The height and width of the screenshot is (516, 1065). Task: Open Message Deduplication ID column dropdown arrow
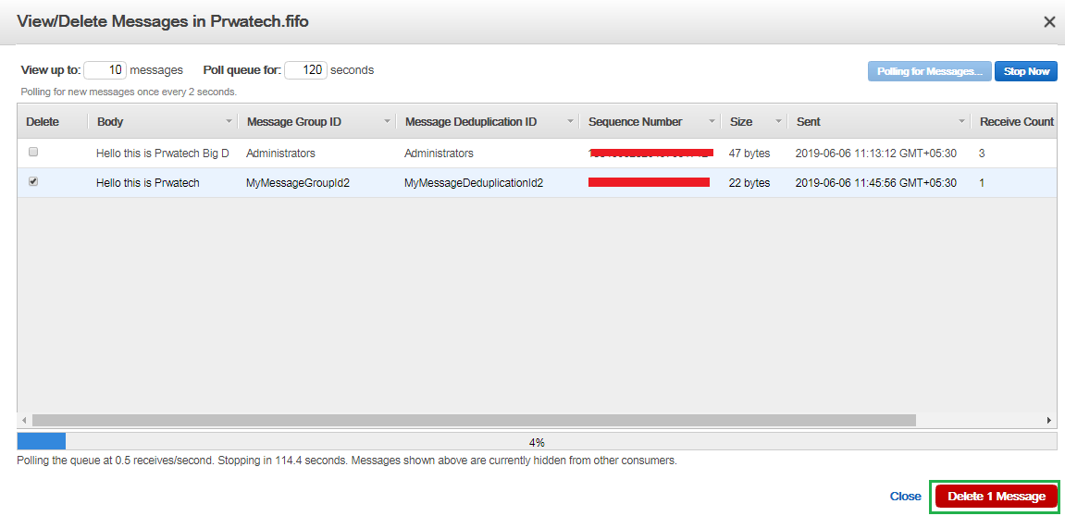click(571, 121)
